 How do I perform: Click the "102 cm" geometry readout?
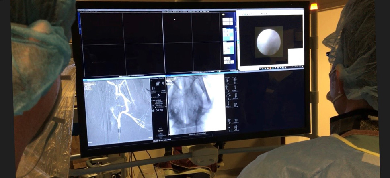228,107
